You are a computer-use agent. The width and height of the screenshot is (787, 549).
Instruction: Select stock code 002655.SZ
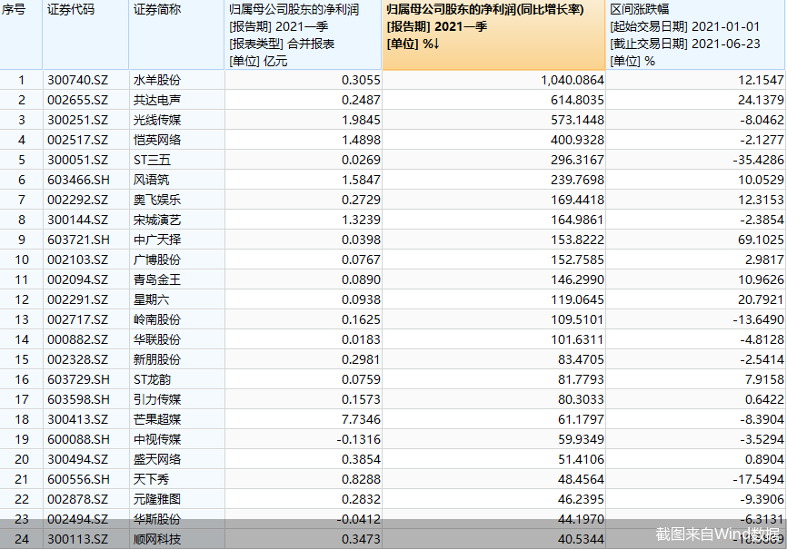[x=78, y=101]
